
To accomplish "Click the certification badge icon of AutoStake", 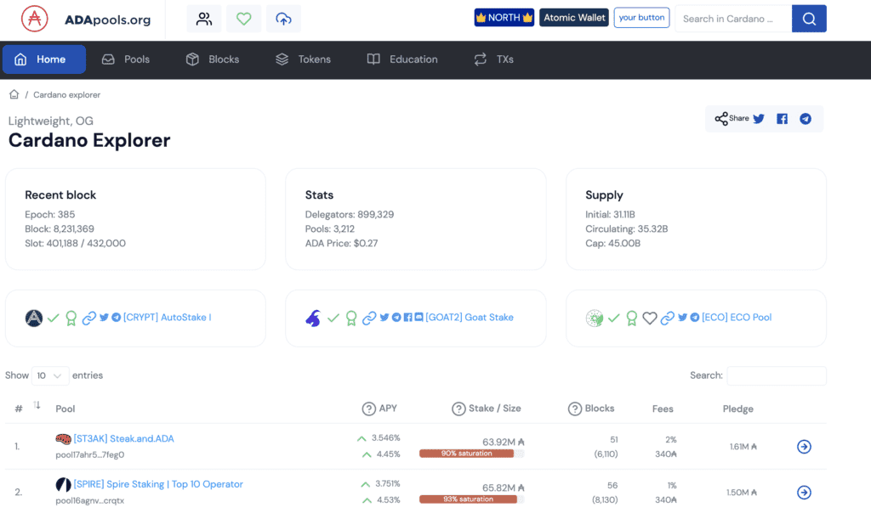I will click(71, 318).
